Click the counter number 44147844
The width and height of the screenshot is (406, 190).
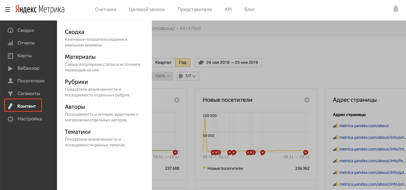[x=190, y=28]
